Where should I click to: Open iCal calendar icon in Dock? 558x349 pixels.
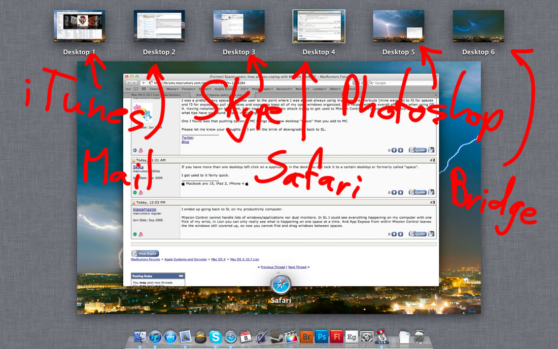click(x=246, y=336)
